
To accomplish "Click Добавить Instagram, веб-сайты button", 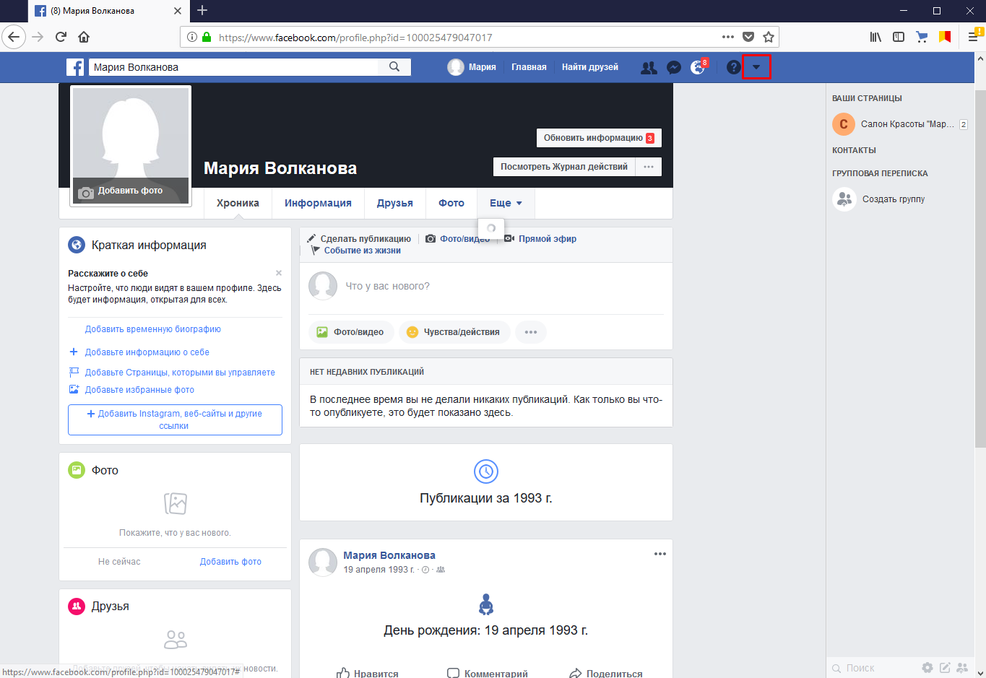I will [x=175, y=420].
